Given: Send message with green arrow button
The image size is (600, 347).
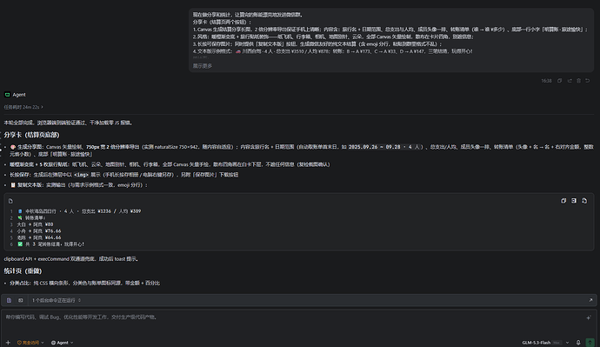Looking at the screenshot, I should (590, 343).
